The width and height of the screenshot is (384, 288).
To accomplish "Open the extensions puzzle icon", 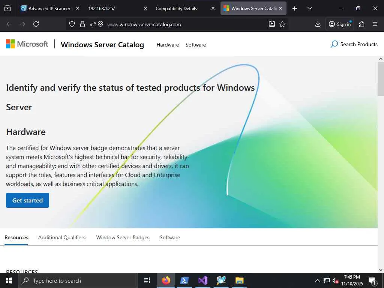I will coord(362,24).
